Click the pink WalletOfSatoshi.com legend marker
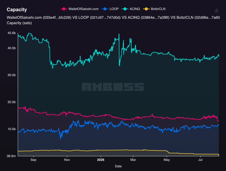The image size is (226, 171). [64, 9]
